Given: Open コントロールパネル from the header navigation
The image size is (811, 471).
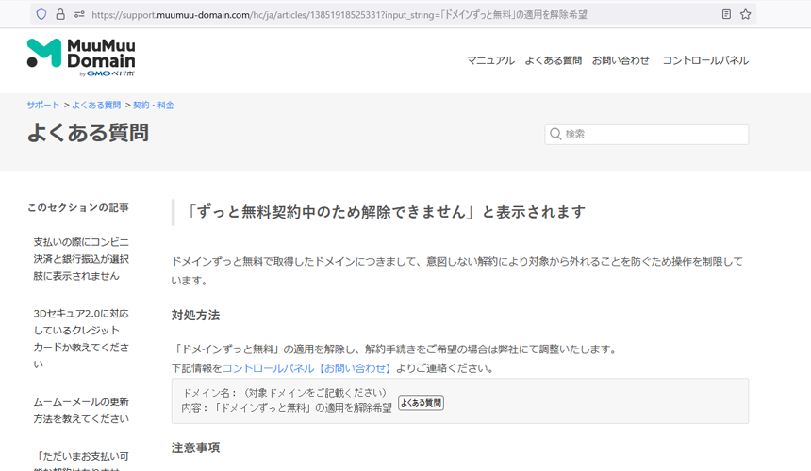Looking at the screenshot, I should click(704, 60).
